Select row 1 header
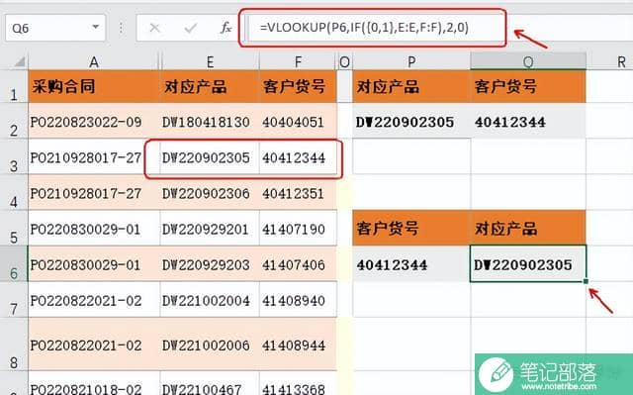Viewport: 633px width, 395px height. point(14,86)
